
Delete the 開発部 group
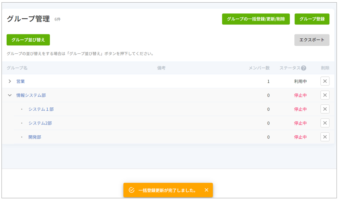[325, 137]
